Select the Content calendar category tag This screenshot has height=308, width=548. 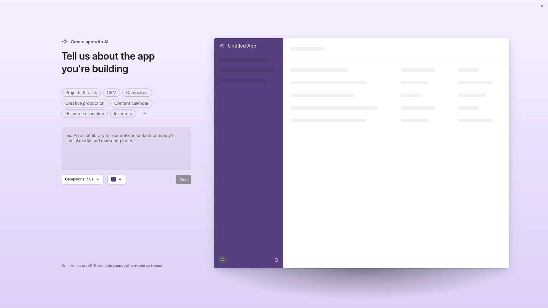pos(131,103)
